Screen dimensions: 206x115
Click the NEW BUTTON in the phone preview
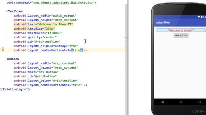point(181,35)
